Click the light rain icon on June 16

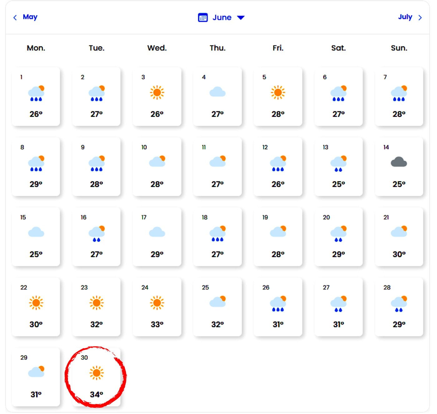pos(96,234)
